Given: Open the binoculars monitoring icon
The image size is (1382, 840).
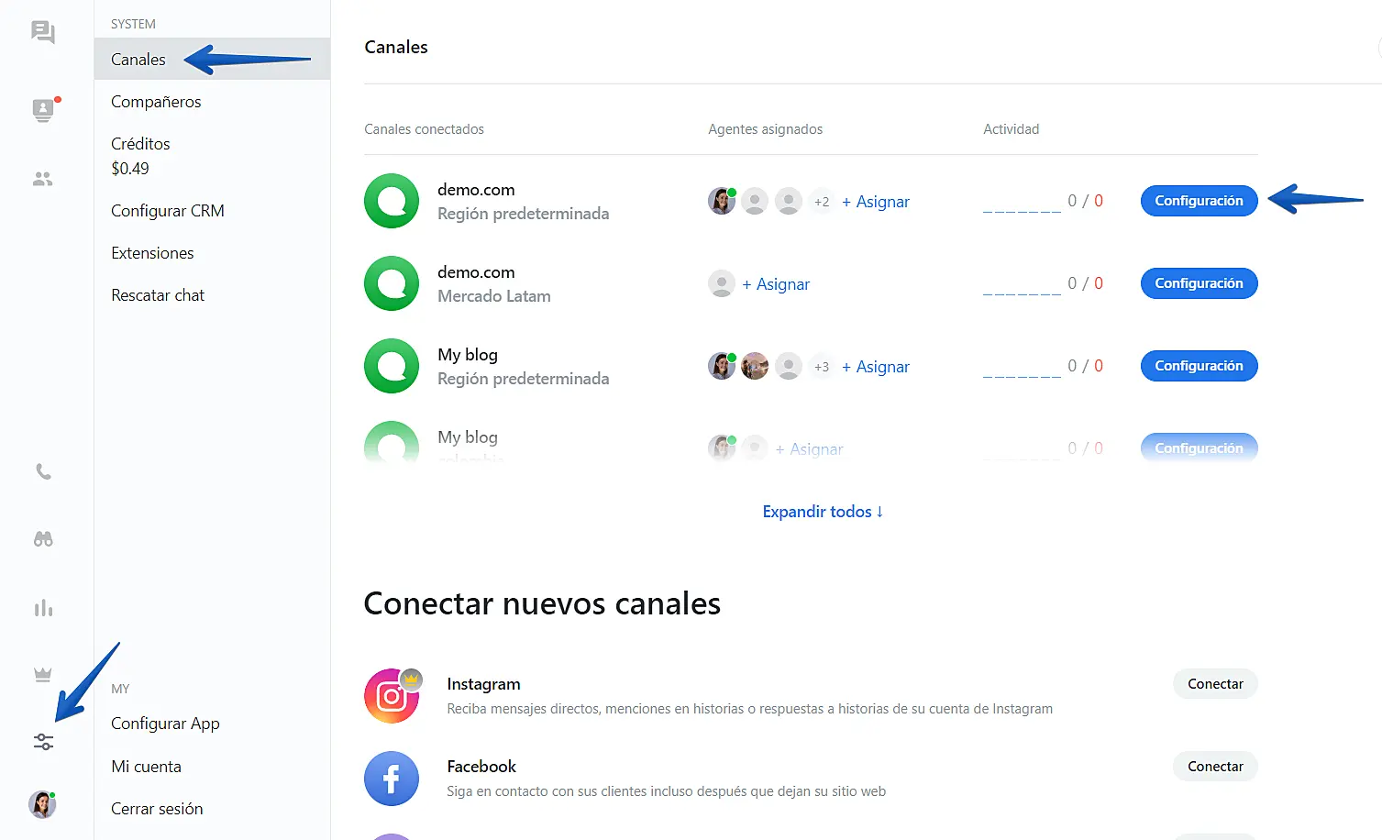Looking at the screenshot, I should tap(43, 539).
